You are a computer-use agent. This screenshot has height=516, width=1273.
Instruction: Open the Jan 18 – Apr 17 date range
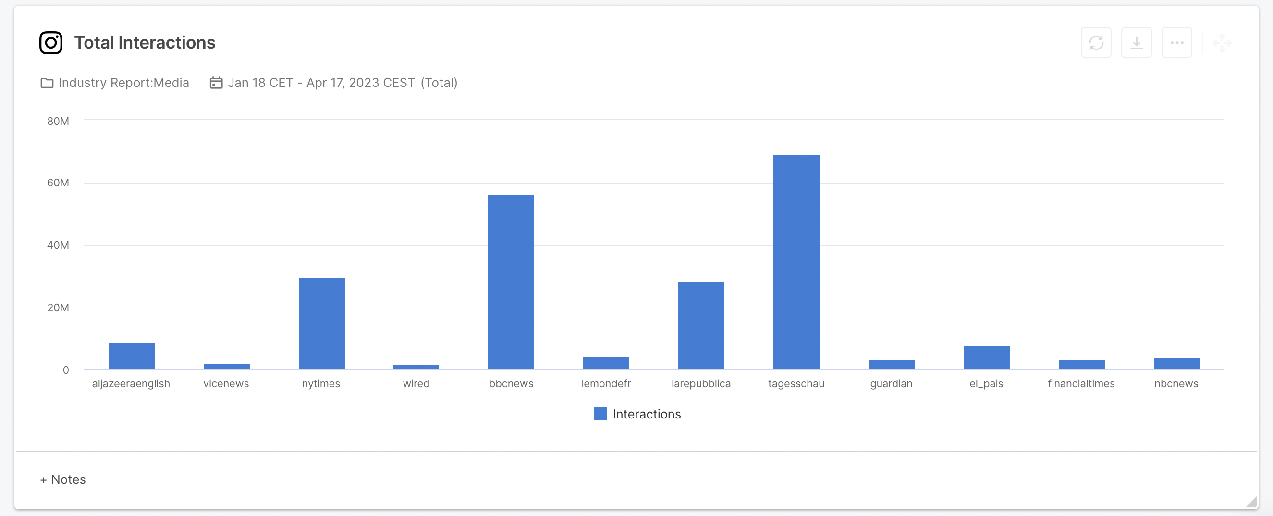(321, 83)
